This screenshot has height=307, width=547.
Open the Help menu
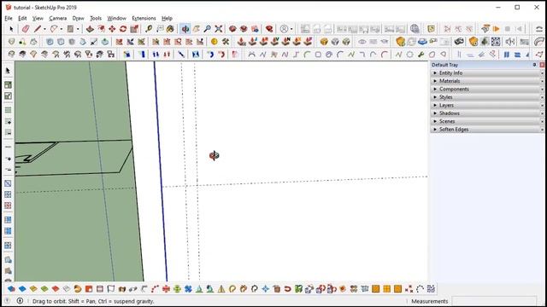tap(167, 18)
